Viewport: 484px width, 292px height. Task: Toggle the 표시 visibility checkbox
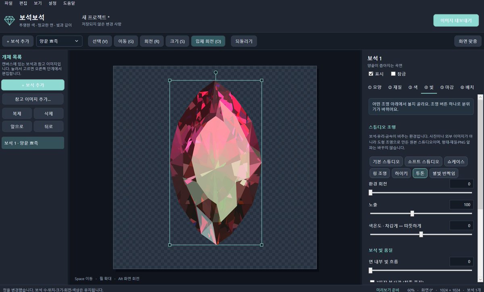point(371,74)
